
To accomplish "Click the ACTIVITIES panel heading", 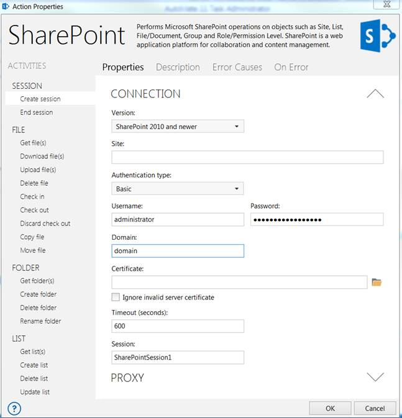I will point(27,66).
